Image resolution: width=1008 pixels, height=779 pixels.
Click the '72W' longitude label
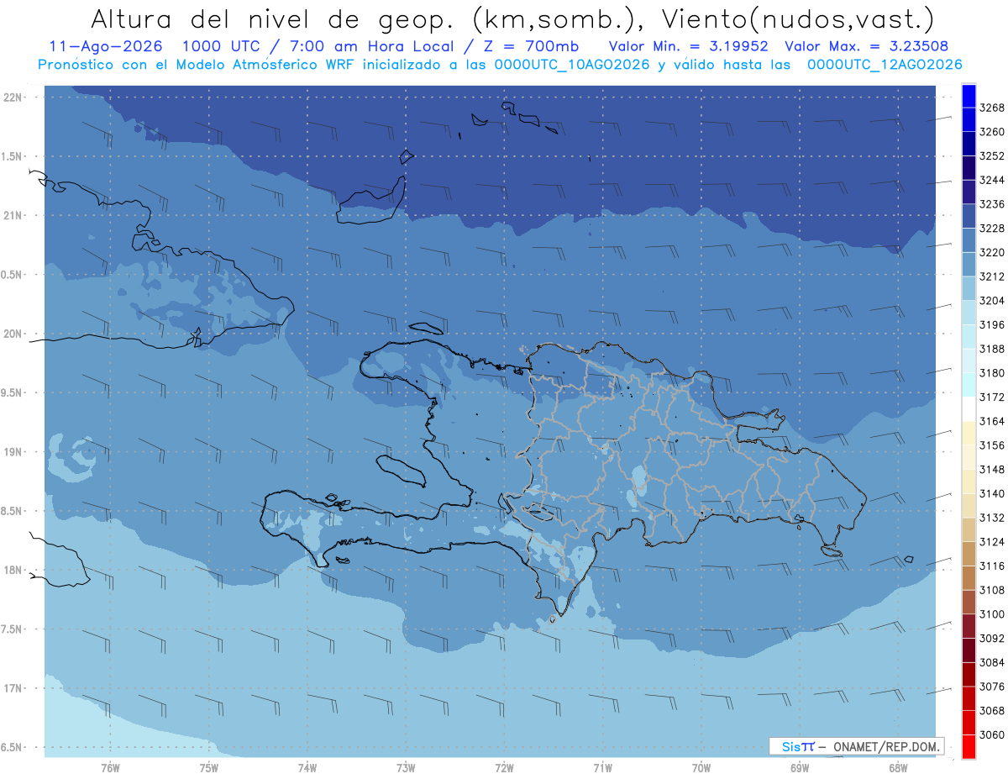pyautogui.click(x=504, y=768)
